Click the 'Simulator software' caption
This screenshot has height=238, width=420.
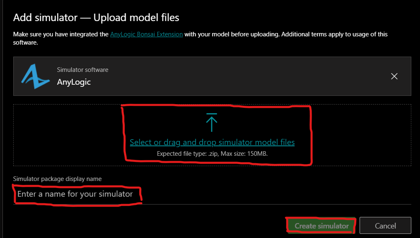click(x=82, y=70)
